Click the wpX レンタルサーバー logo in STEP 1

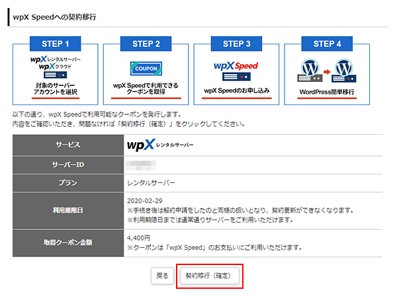click(55, 59)
